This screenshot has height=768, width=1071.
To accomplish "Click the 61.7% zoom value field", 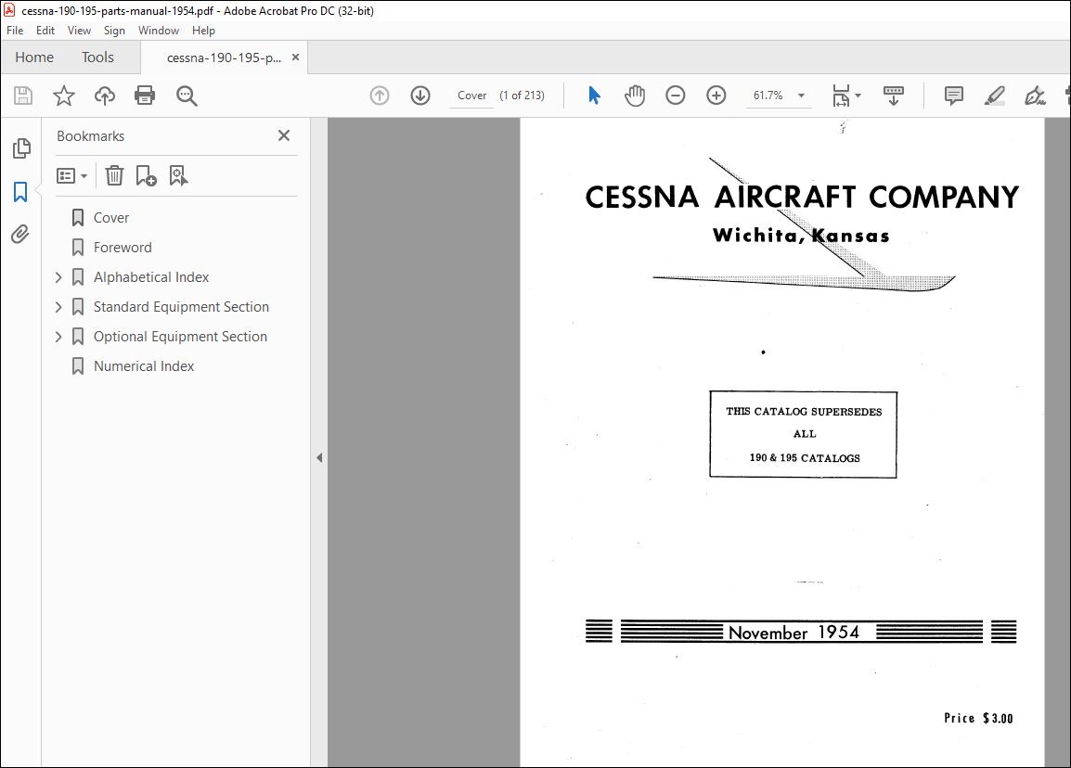I will [768, 96].
